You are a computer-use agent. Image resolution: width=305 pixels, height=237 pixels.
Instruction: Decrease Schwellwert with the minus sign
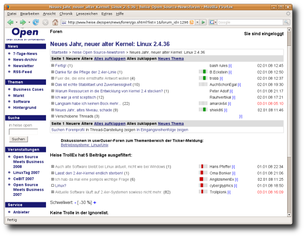pos(75,203)
